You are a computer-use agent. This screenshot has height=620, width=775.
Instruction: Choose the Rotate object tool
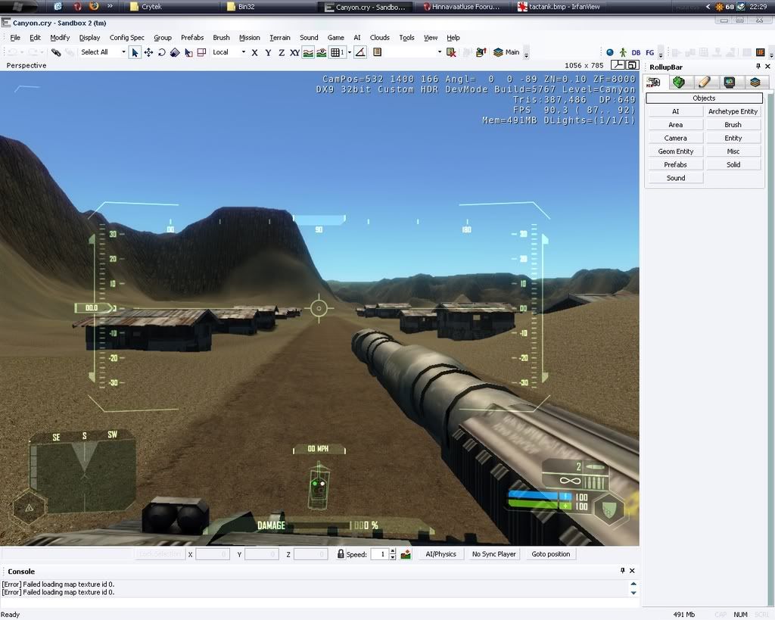[162, 52]
